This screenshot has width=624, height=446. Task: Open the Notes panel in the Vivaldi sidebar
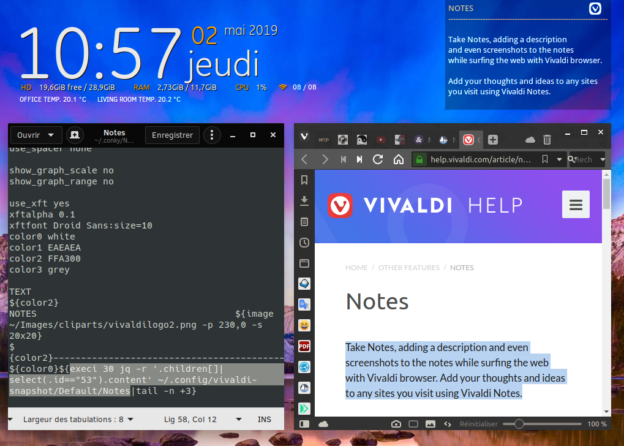point(304,222)
